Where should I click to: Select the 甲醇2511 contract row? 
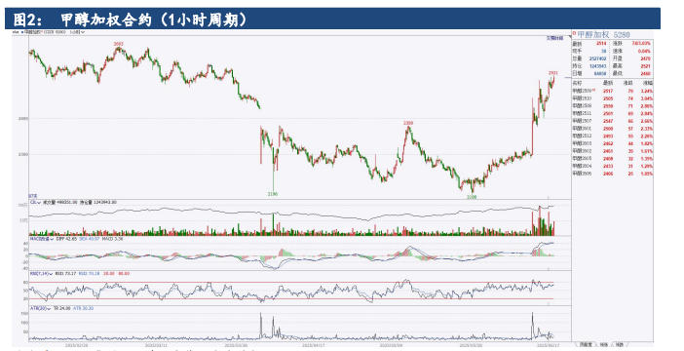pyautogui.click(x=613, y=113)
